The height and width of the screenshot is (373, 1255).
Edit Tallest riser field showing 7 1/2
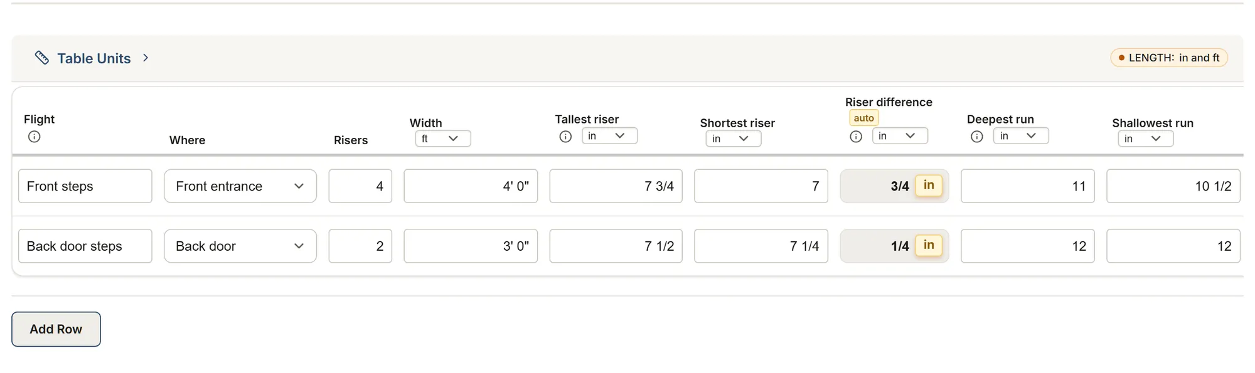616,246
